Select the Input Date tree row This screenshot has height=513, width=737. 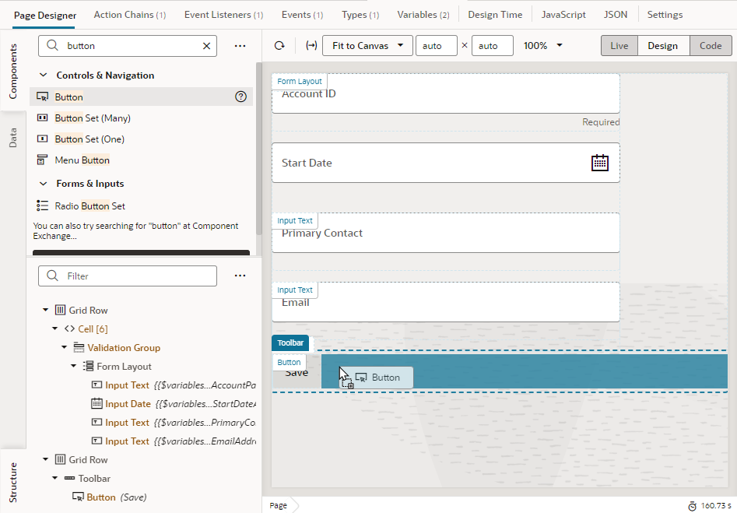point(141,403)
